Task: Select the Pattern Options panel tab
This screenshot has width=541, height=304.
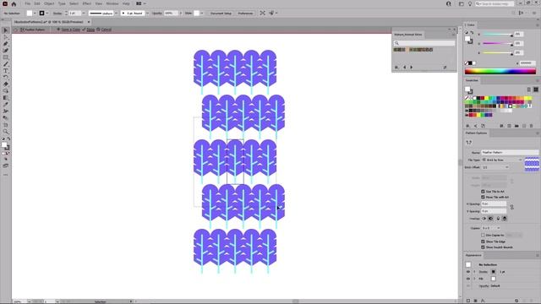Action: click(476, 133)
